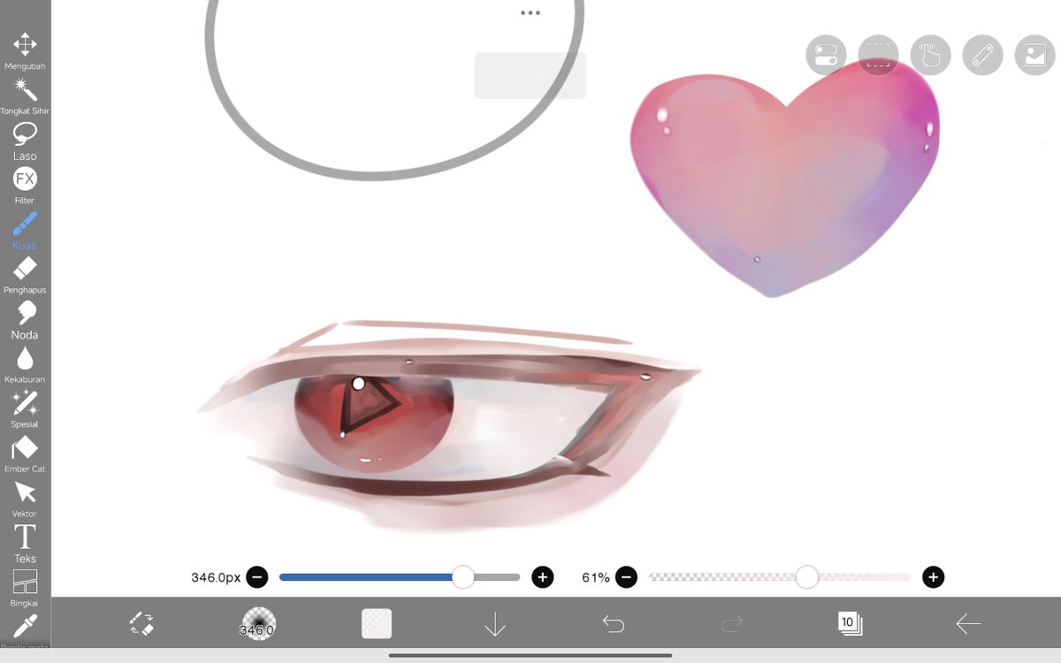Select the Mengubah transform tool
The height and width of the screenshot is (663, 1061).
pyautogui.click(x=25, y=51)
